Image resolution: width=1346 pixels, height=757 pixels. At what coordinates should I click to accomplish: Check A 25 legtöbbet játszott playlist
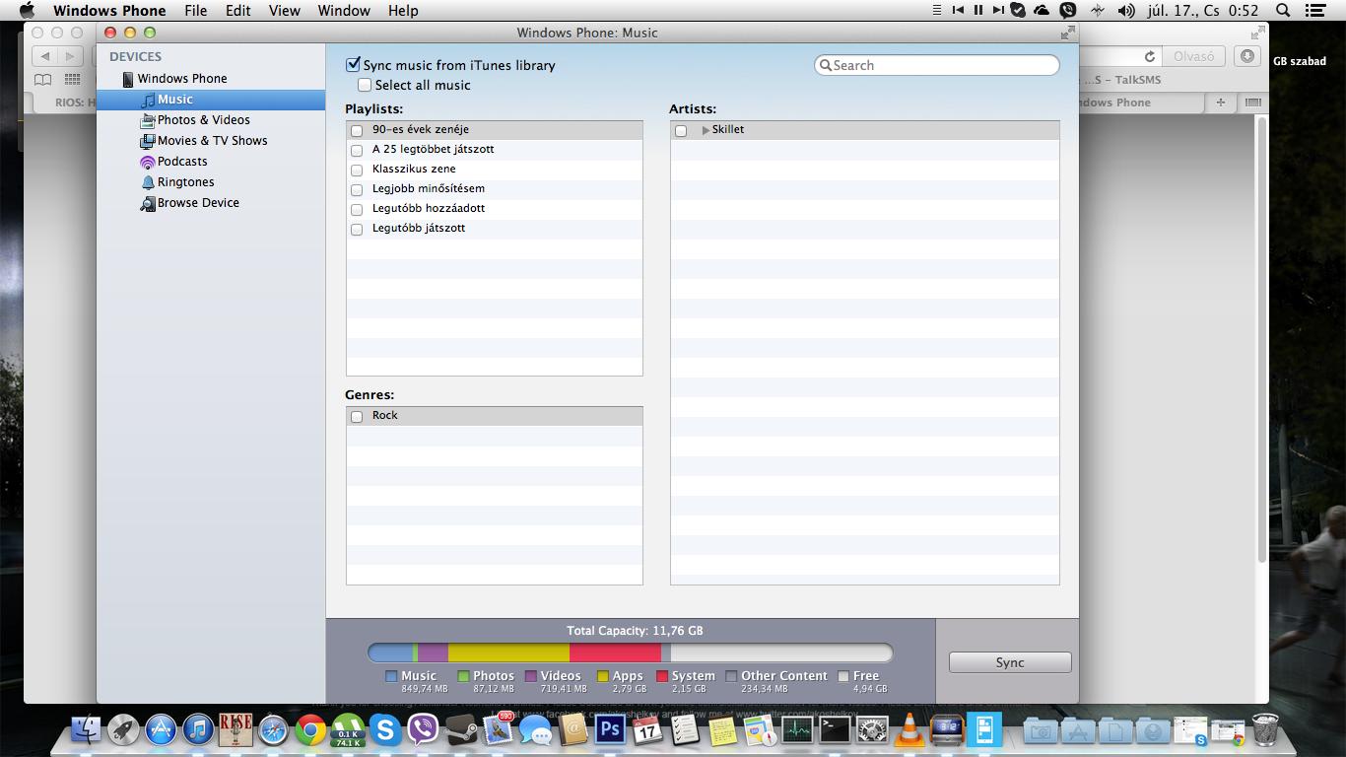click(357, 150)
